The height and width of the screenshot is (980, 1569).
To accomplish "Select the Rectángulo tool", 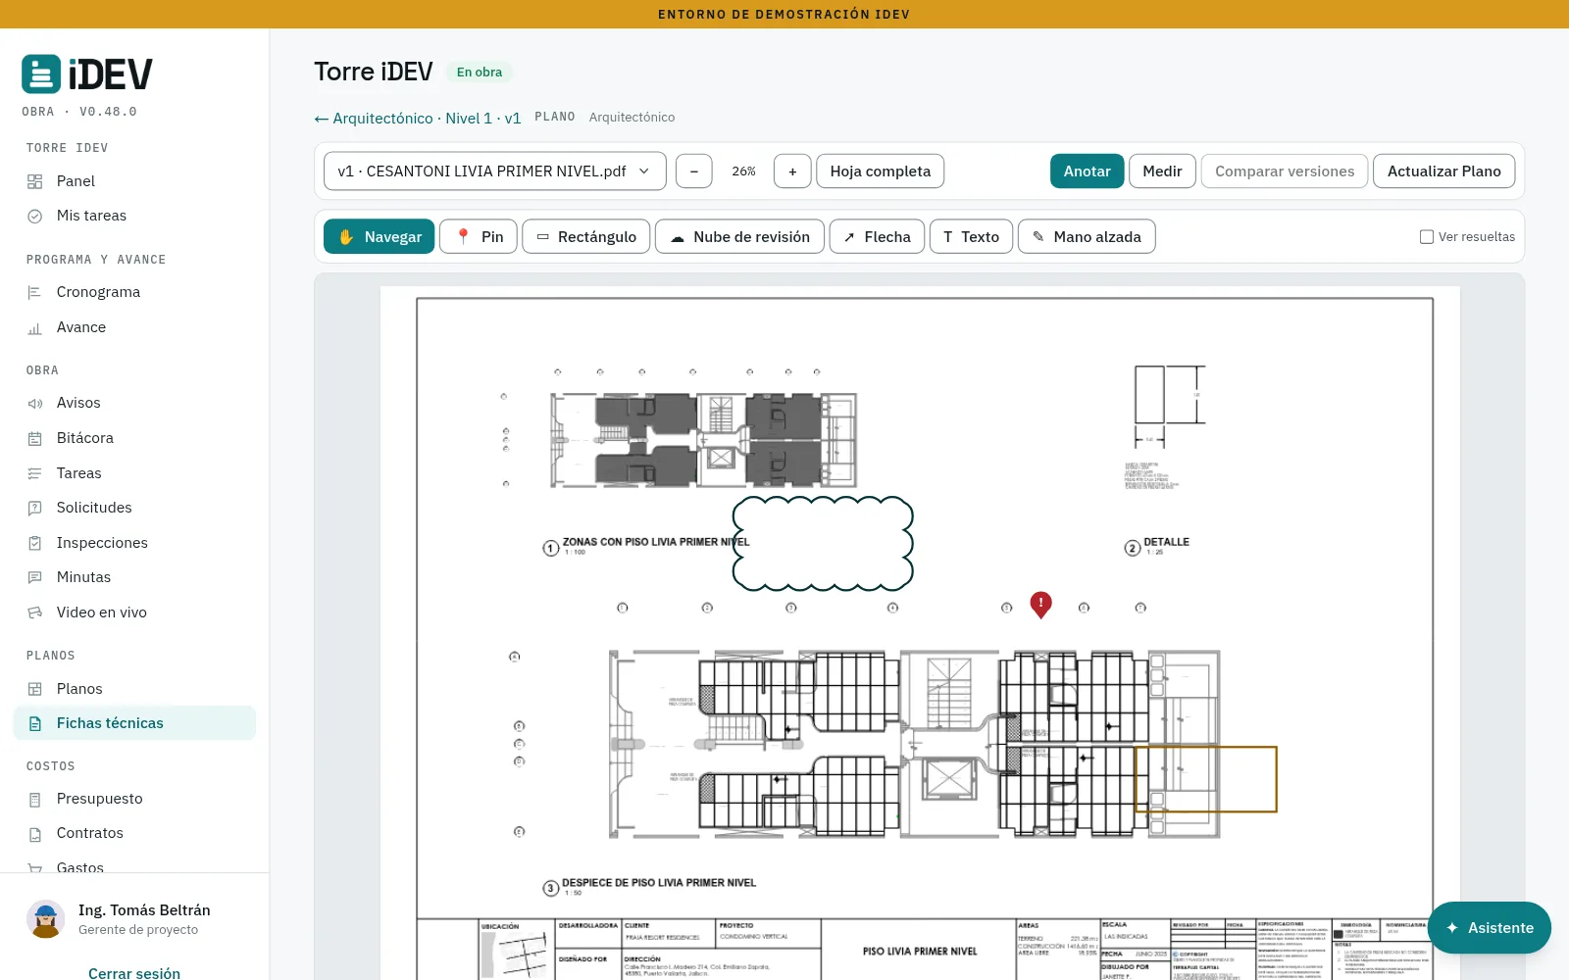I will pyautogui.click(x=586, y=236).
